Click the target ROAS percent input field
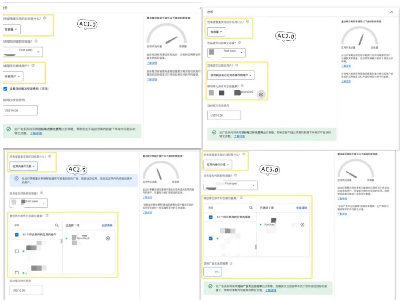The height and width of the screenshot is (302, 400). 213,271
